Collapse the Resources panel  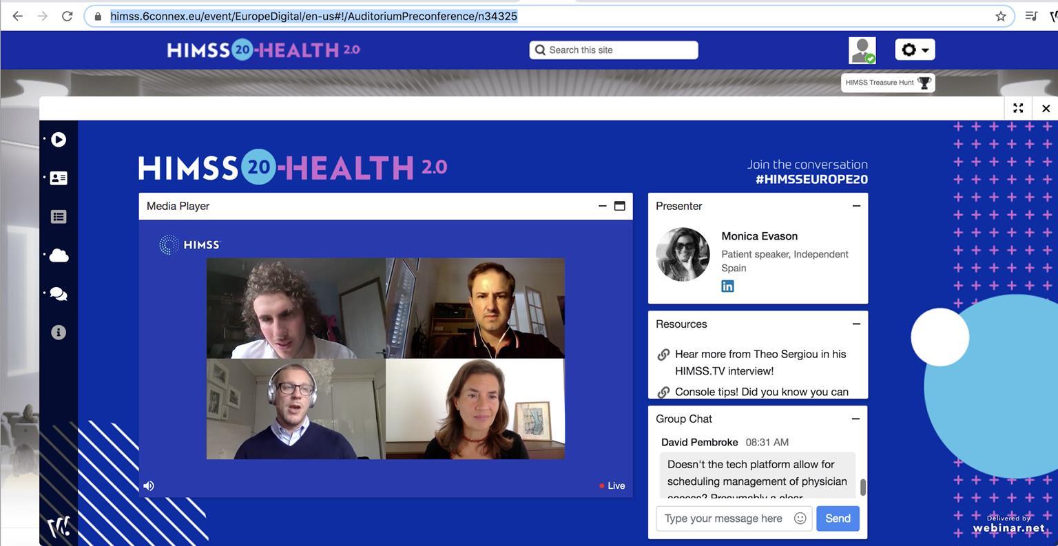tap(856, 324)
